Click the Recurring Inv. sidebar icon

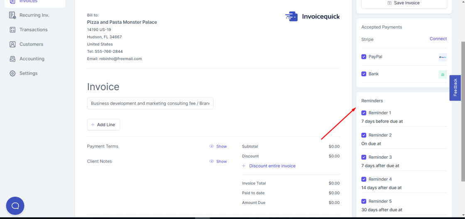[12, 15]
